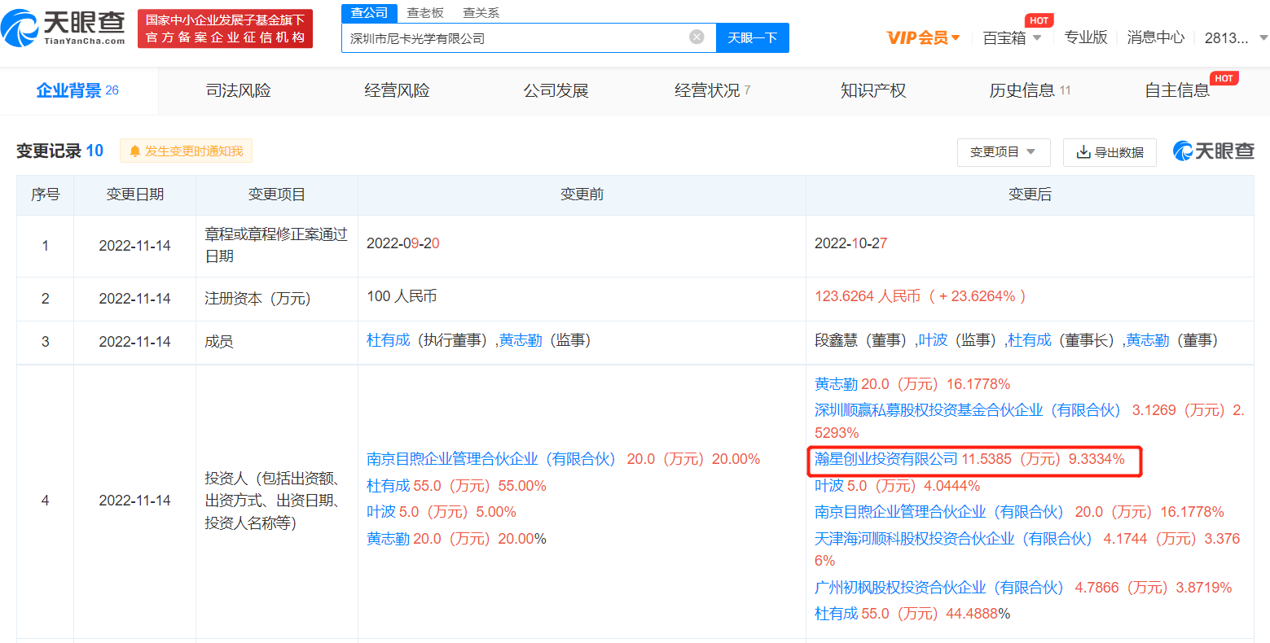Click the Tianyancha watermark logo above the table
1270x643 pixels.
[1212, 151]
